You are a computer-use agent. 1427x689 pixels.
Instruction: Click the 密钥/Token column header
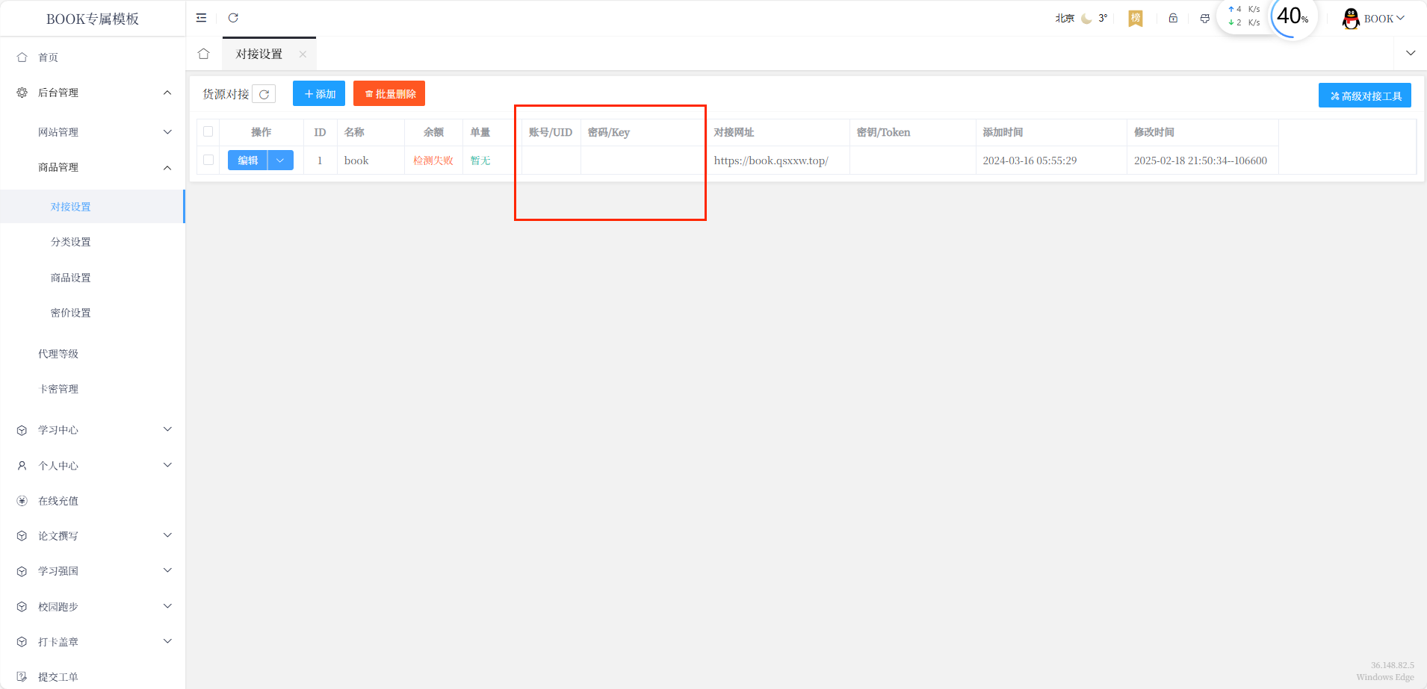click(x=883, y=132)
